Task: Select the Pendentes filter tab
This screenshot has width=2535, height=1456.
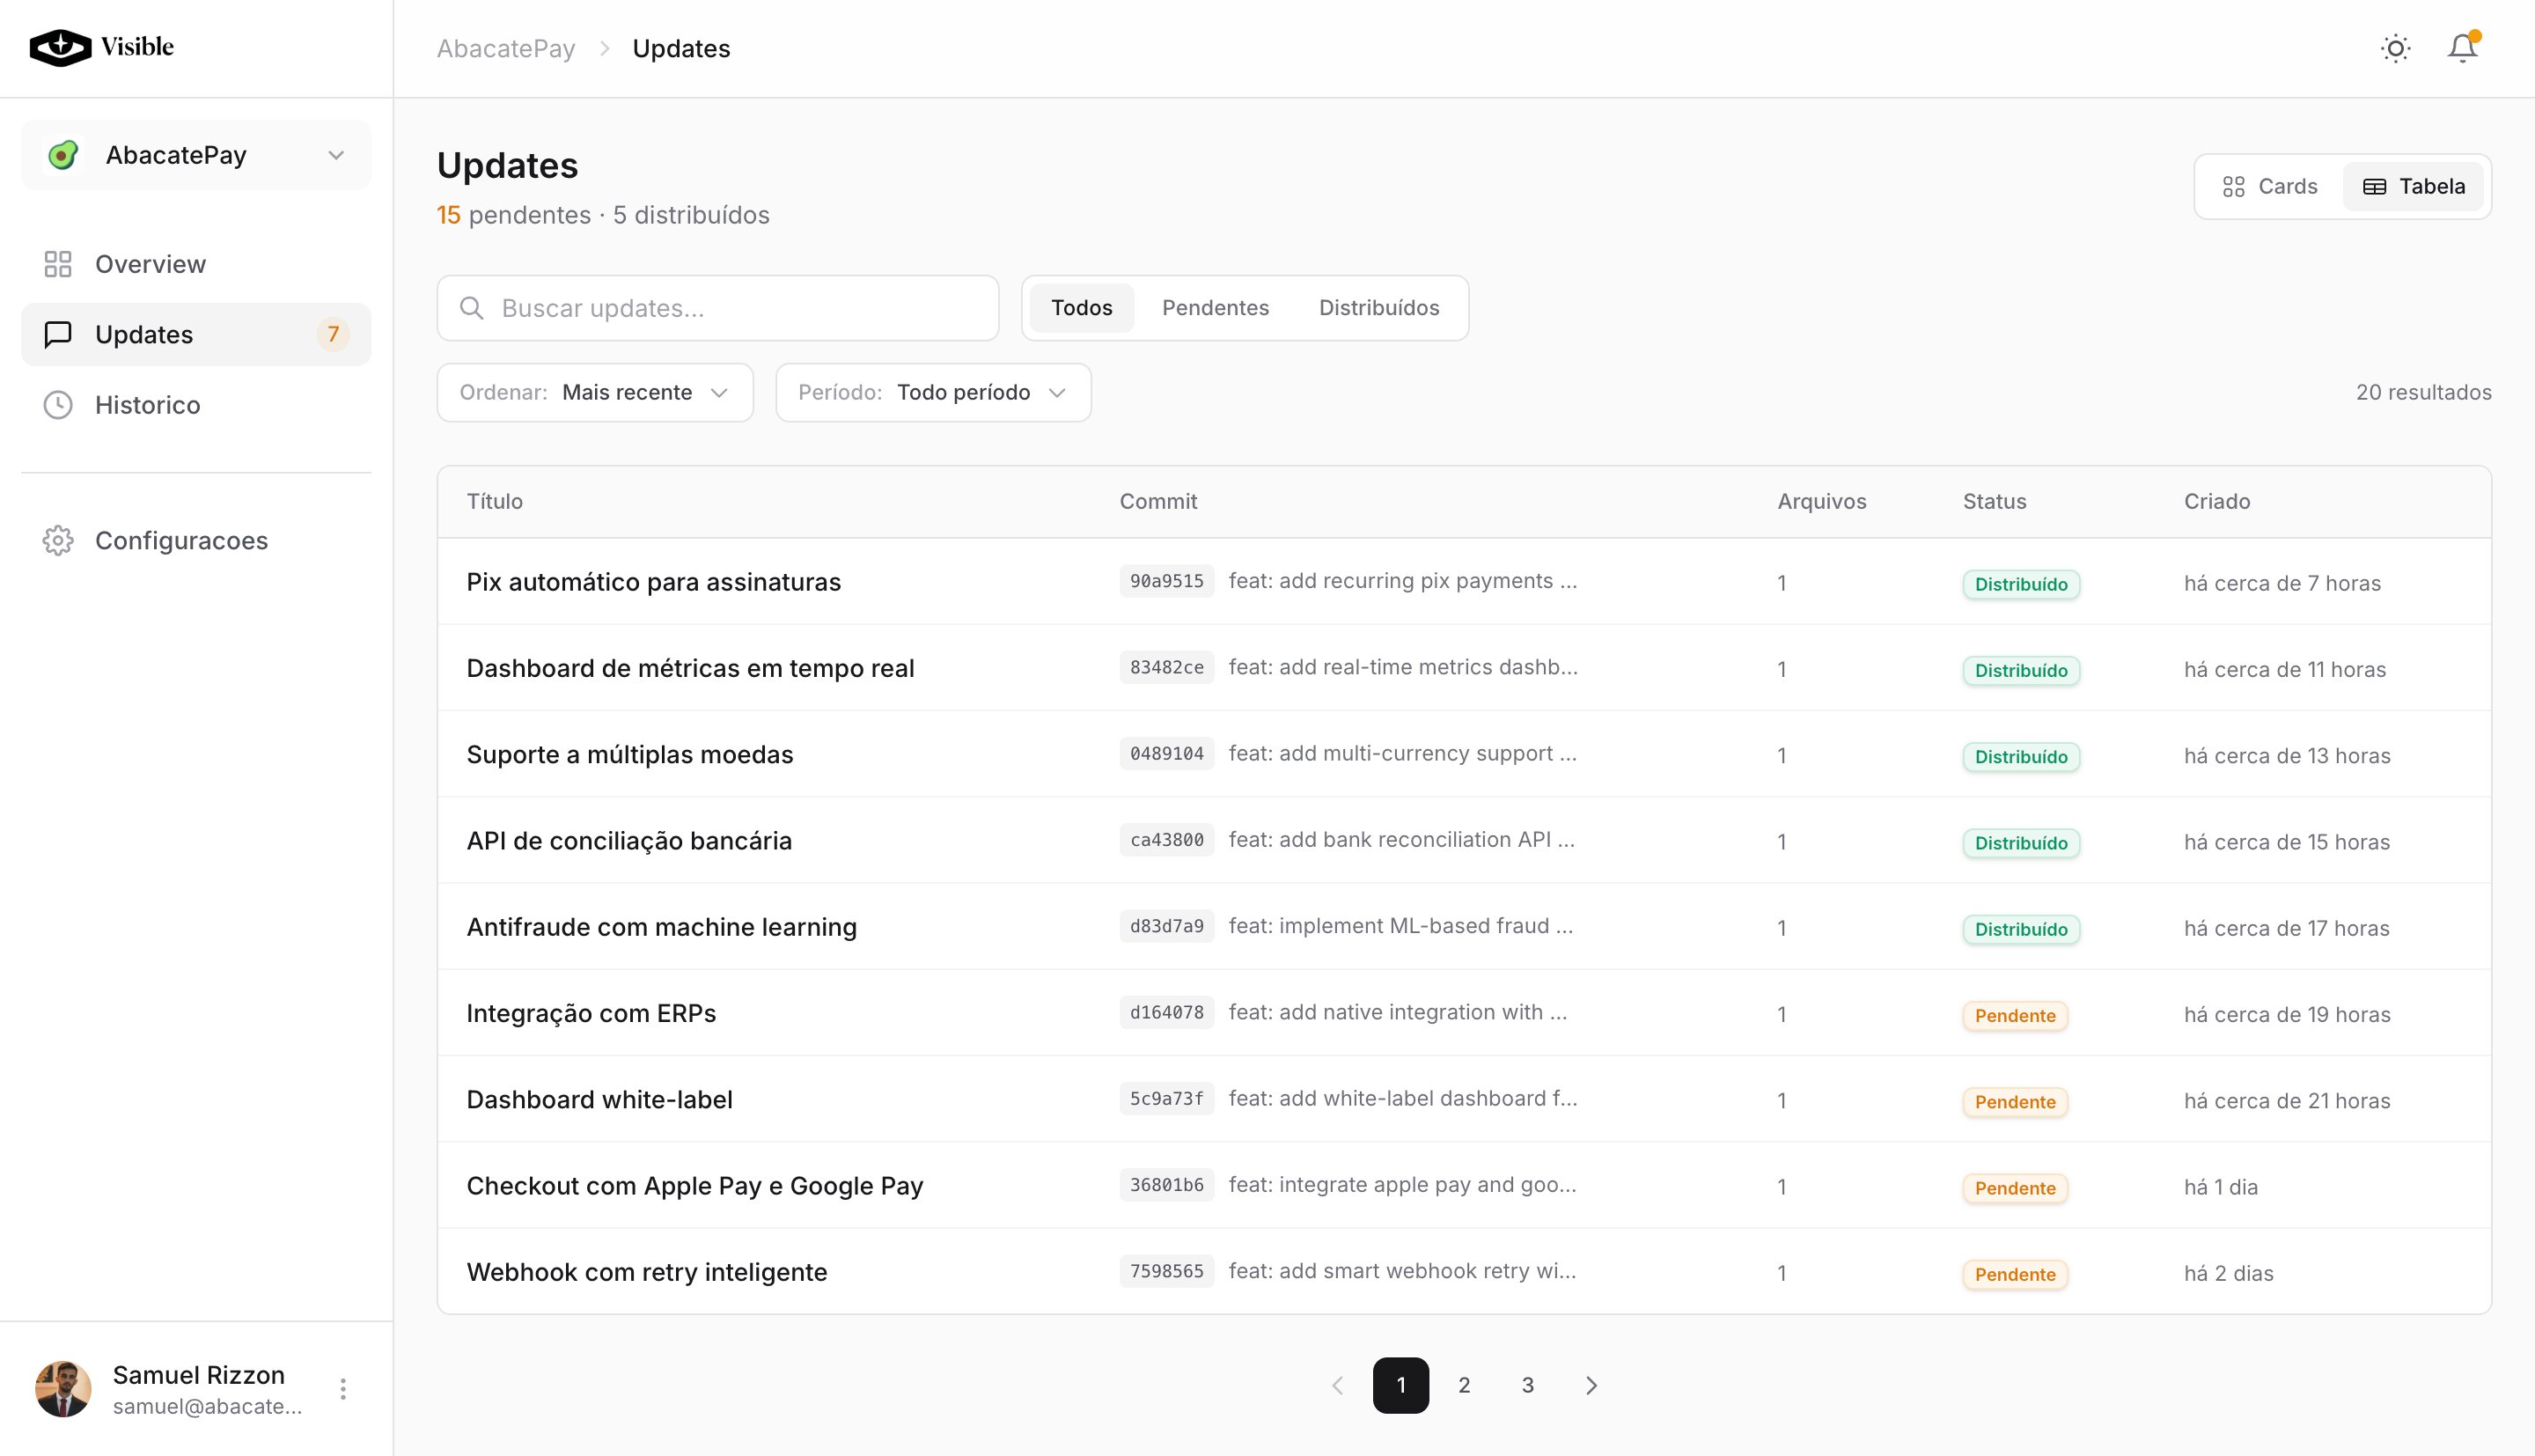Action: click(x=1215, y=308)
